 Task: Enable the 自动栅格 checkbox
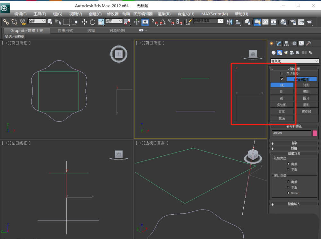(282, 74)
